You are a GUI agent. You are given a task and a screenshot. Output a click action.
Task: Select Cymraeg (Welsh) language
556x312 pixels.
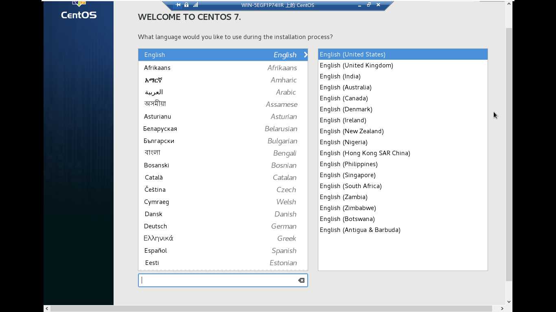pos(223,202)
